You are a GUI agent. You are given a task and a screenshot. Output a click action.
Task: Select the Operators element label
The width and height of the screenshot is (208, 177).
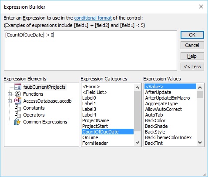pos(34,115)
